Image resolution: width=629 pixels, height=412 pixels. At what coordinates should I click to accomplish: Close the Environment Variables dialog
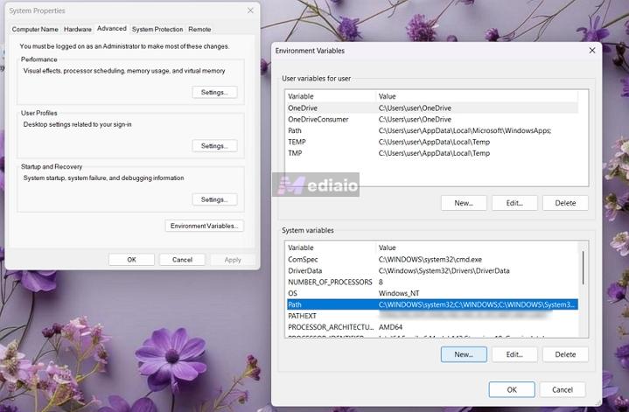point(592,51)
